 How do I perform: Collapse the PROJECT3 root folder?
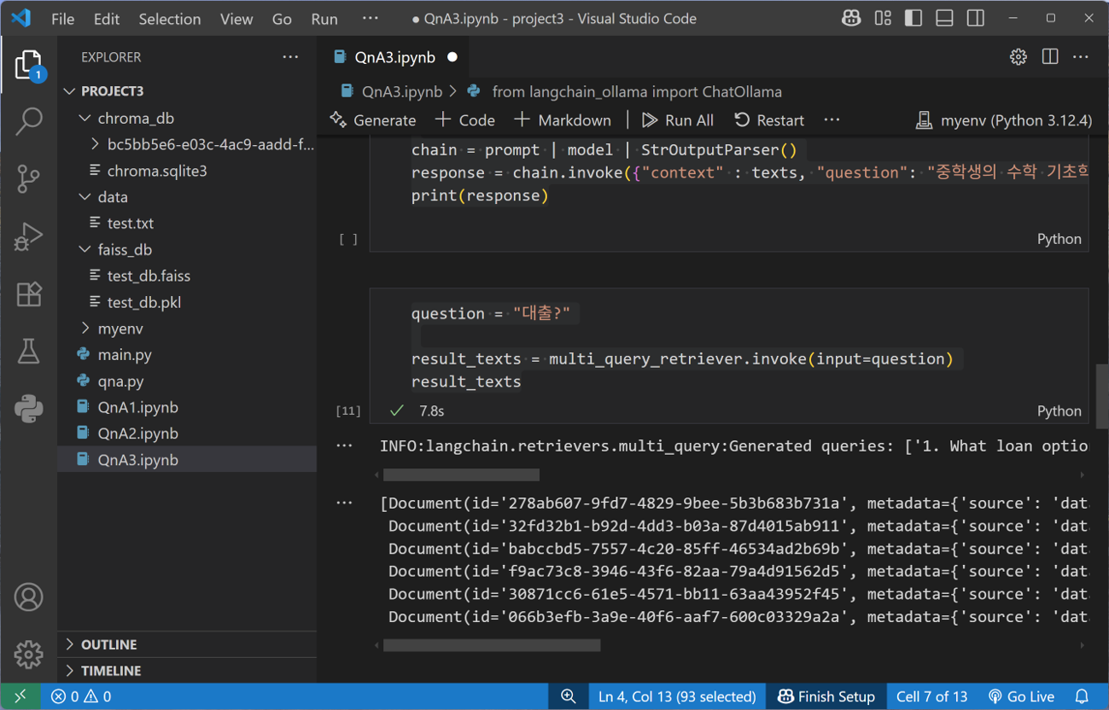pos(188,91)
